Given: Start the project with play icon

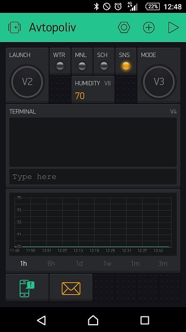Looking at the screenshot, I should coord(173,27).
